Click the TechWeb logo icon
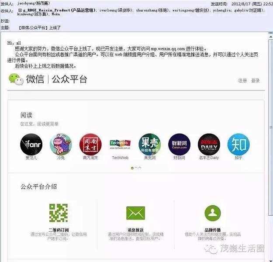This screenshot has width=273, height=262. 120,144
